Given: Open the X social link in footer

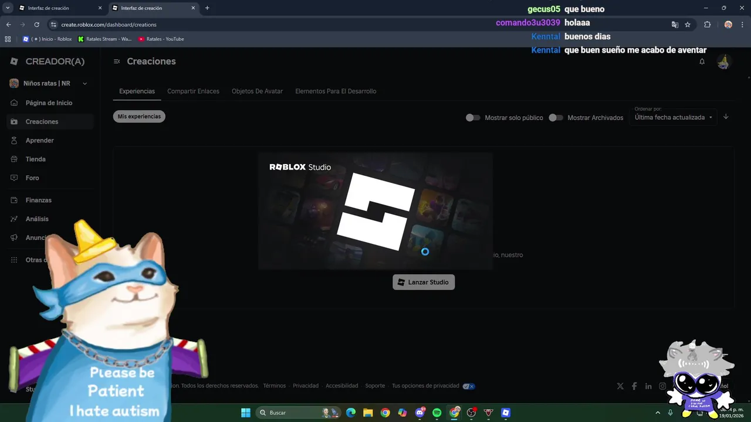Looking at the screenshot, I should click(x=620, y=386).
